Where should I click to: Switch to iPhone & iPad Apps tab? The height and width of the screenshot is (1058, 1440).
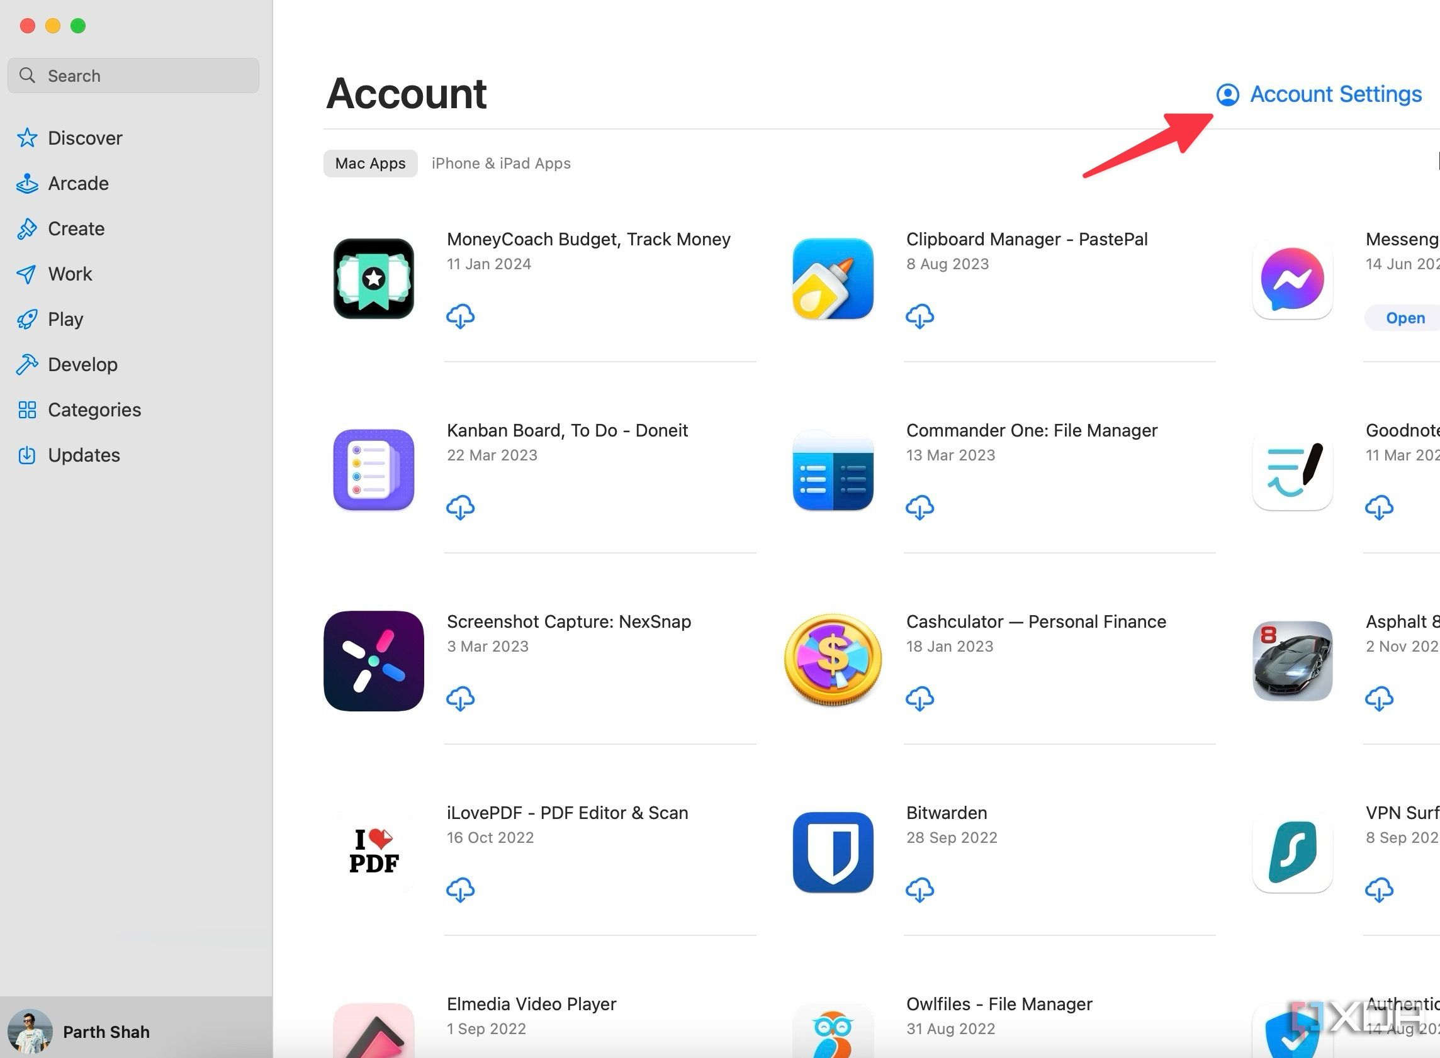pyautogui.click(x=502, y=163)
